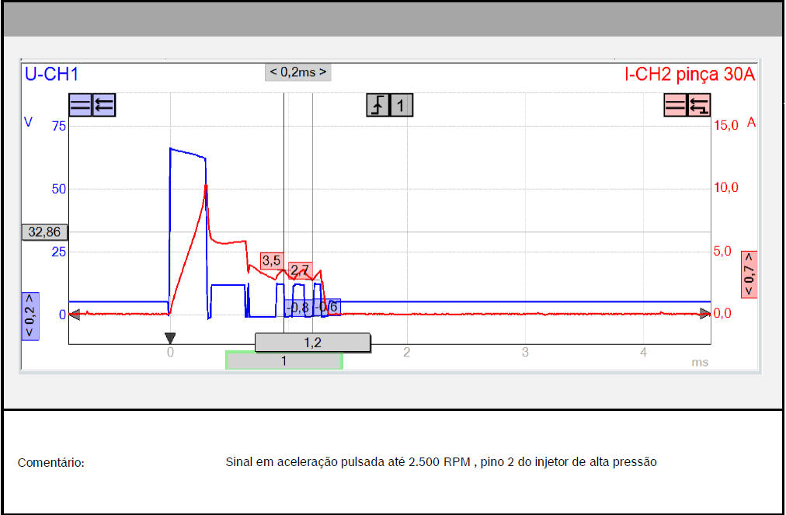Click the red CH2 horizontal lines icon
The image size is (786, 515).
[675, 105]
